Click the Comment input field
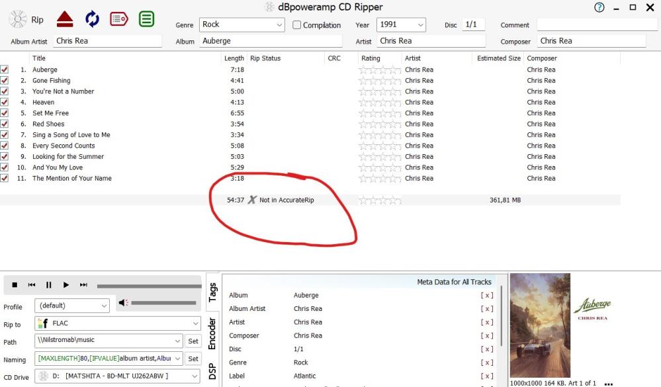Image resolution: width=661 pixels, height=387 pixels. 597,25
